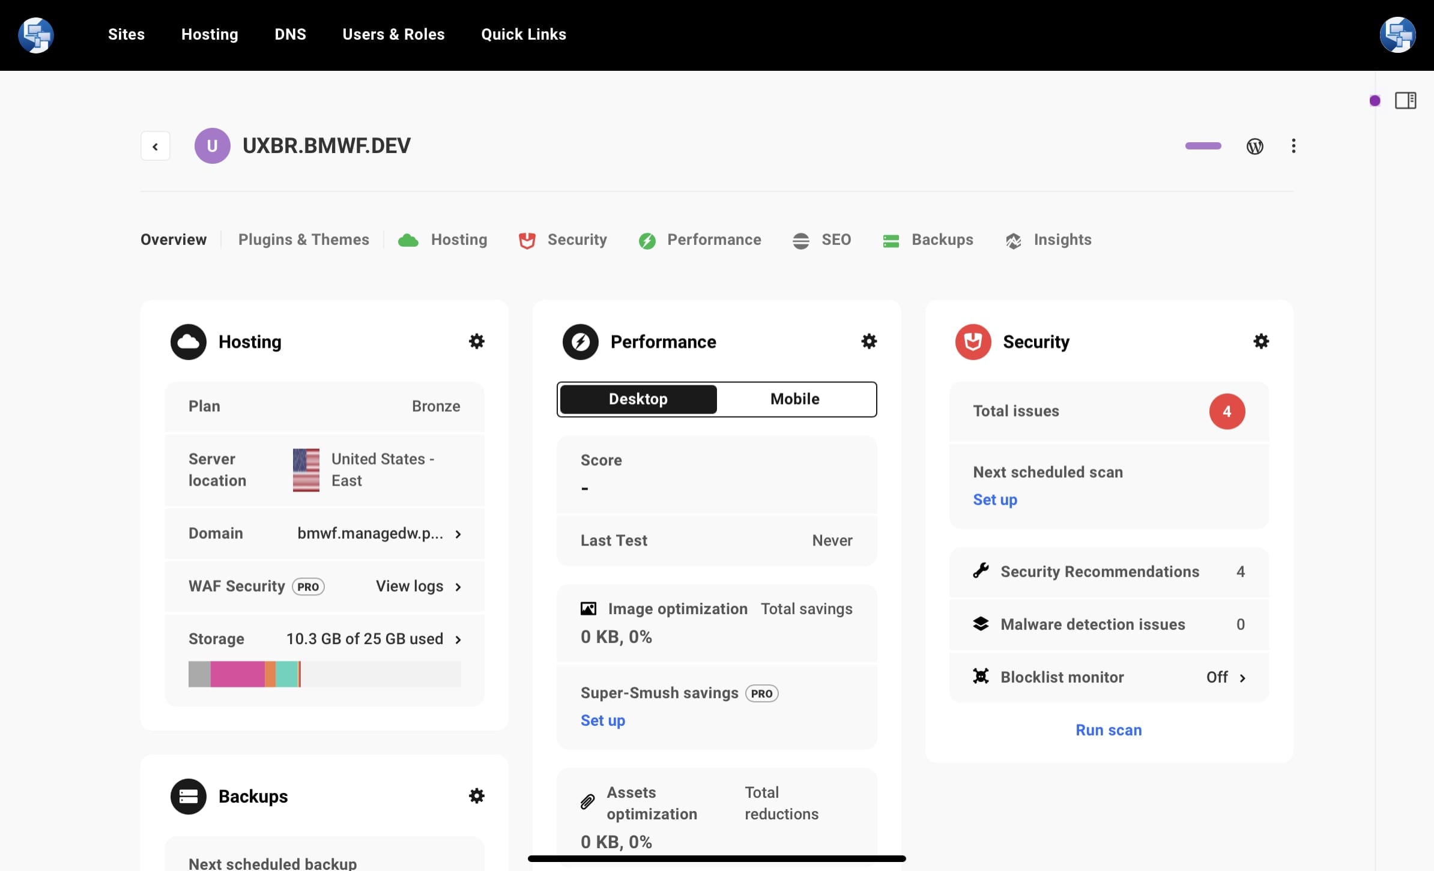
Task: Click the 10.3 GB of 25 GB used text
Action: 365,639
